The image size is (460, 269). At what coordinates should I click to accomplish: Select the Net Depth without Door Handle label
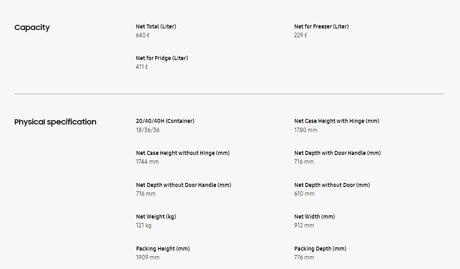tap(184, 185)
